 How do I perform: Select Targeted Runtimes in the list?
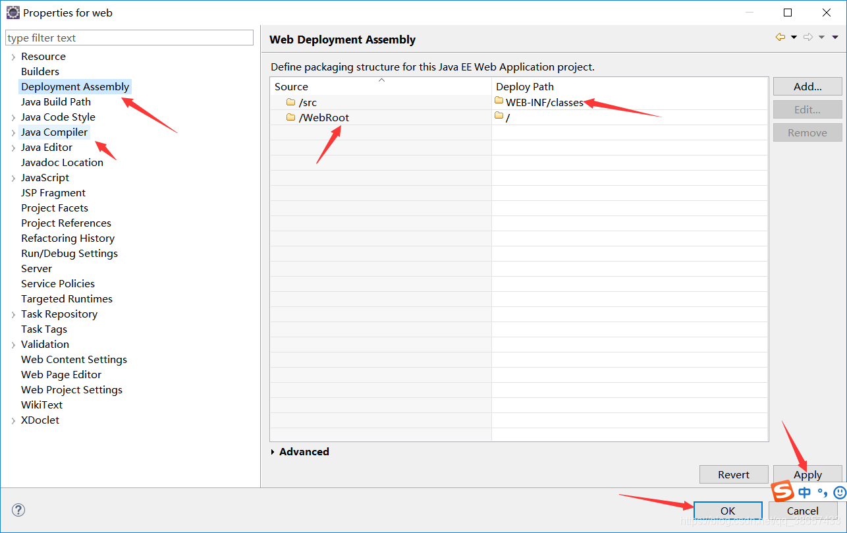click(67, 298)
